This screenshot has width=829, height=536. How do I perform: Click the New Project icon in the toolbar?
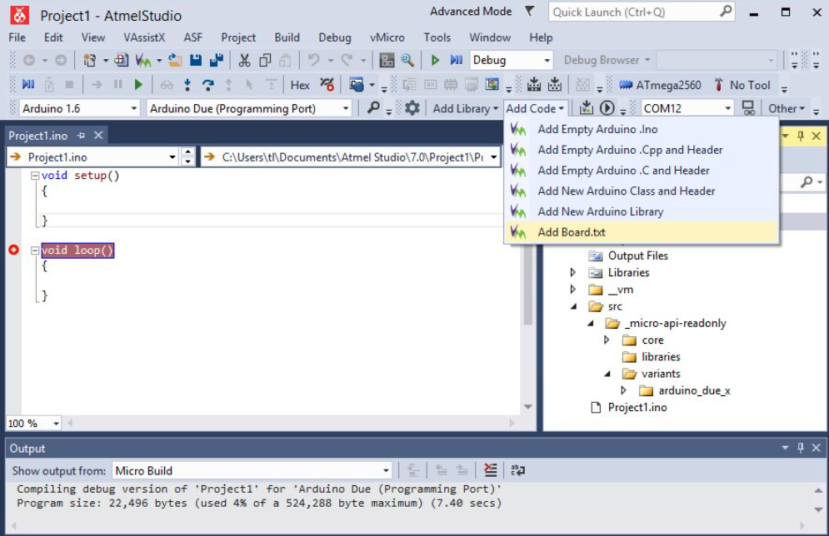89,60
